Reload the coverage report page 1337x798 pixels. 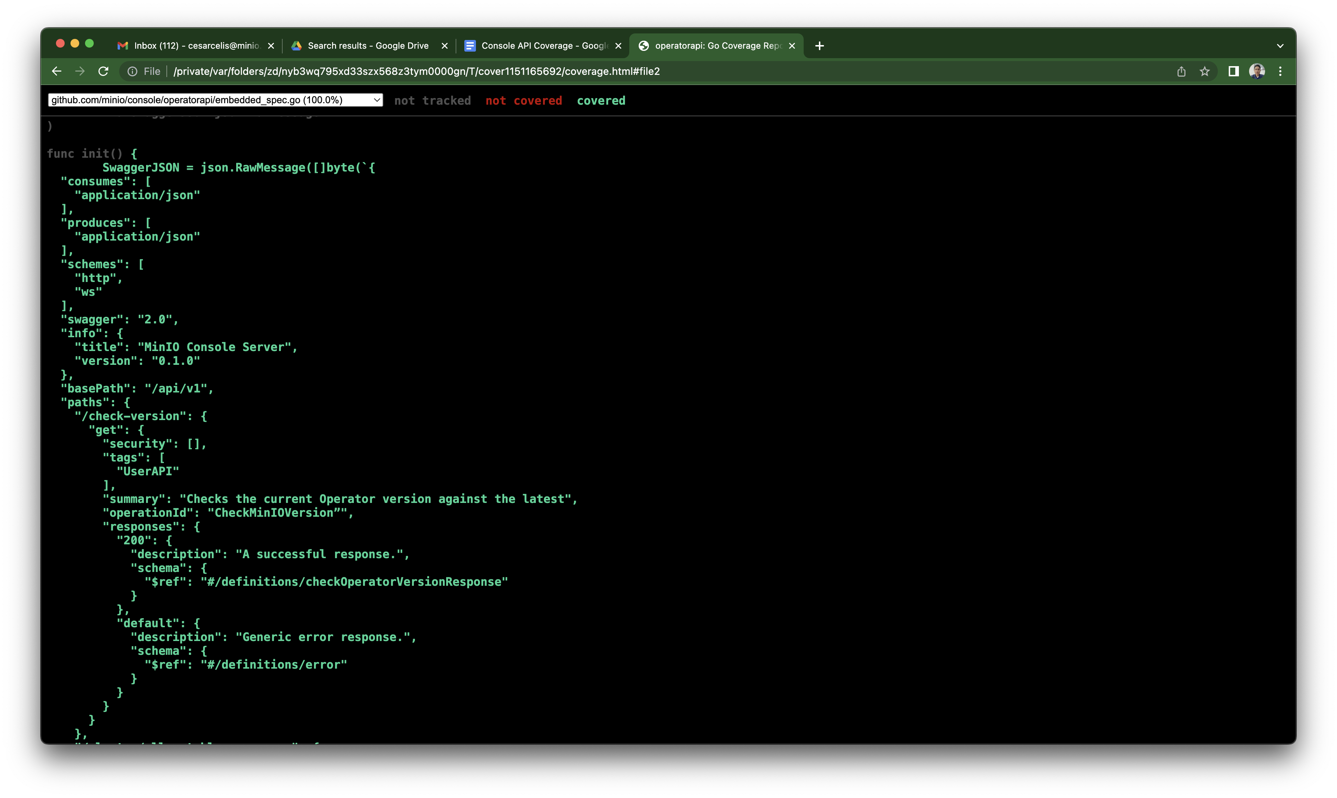(103, 72)
